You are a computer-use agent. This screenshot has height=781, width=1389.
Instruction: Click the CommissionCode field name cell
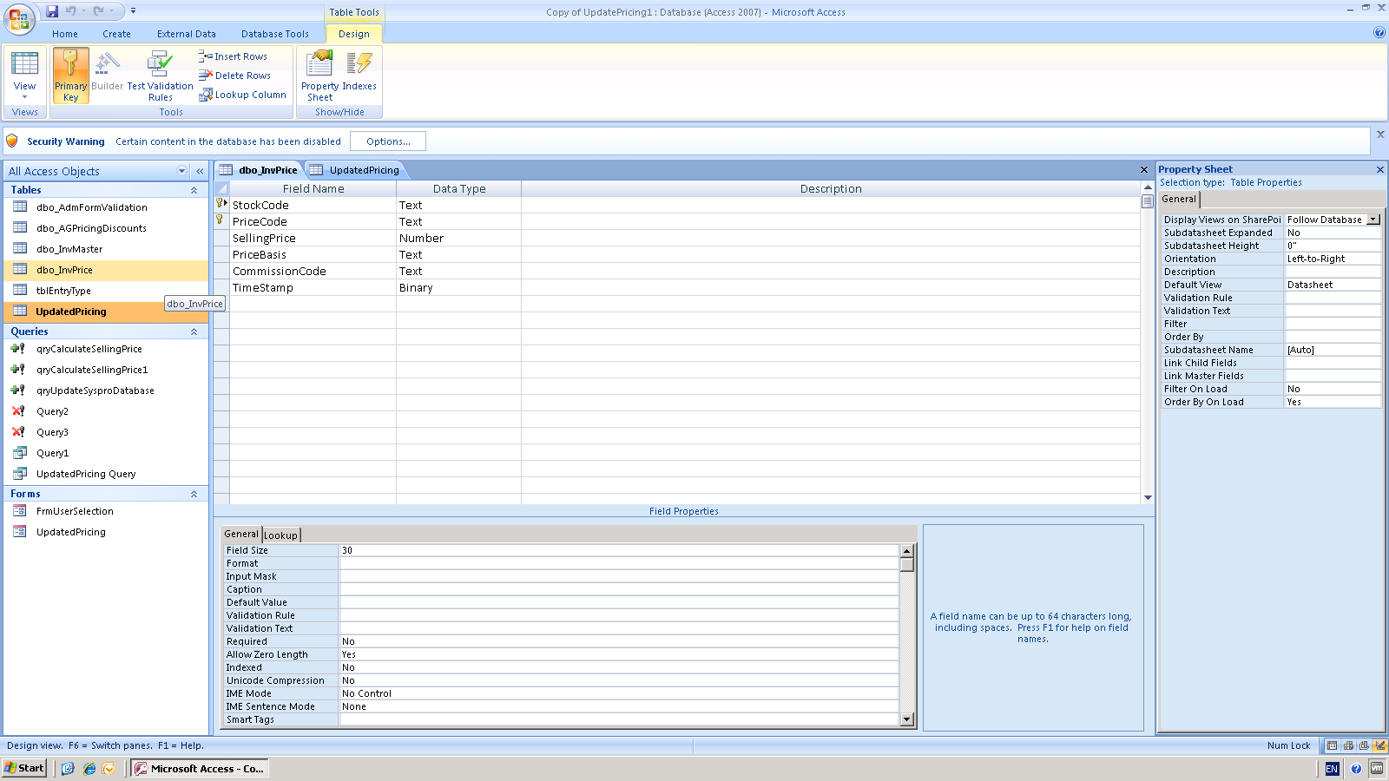pos(313,271)
